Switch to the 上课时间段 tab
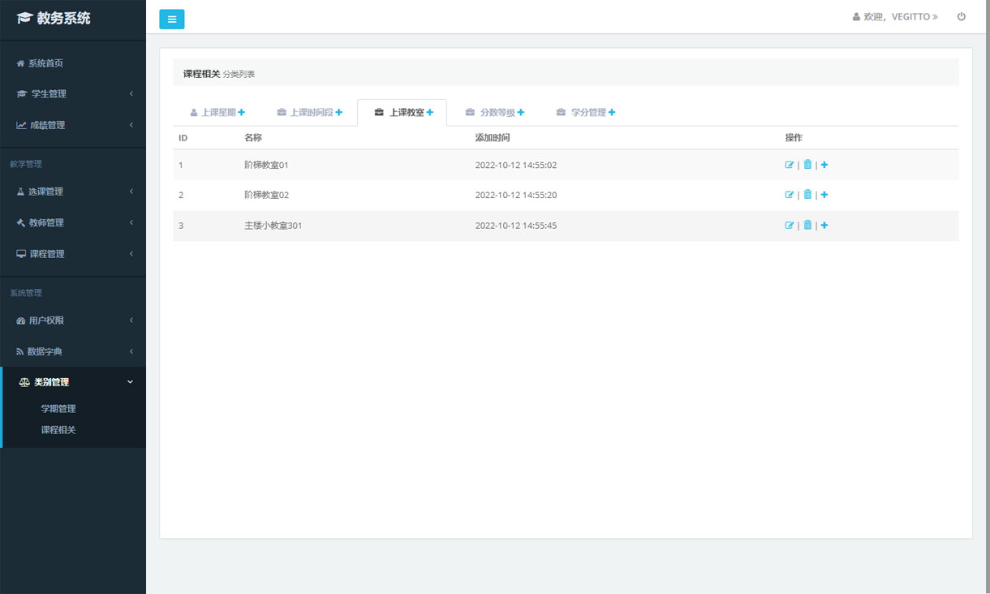The height and width of the screenshot is (594, 990). [x=311, y=113]
